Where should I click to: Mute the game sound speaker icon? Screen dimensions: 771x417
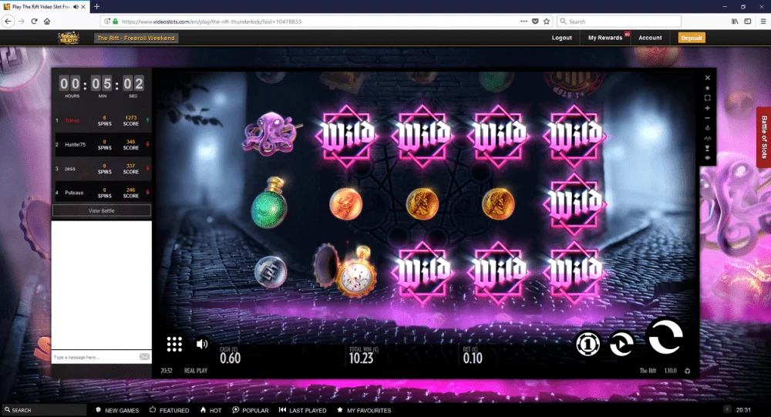click(x=202, y=344)
